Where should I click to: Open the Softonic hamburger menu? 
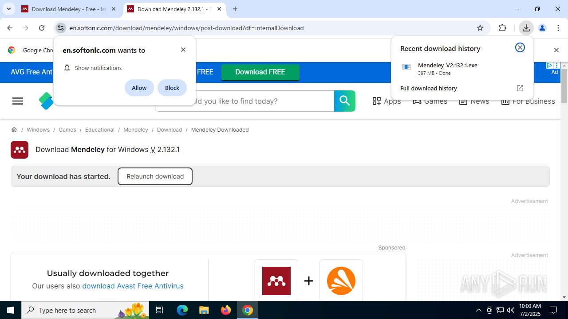18,101
